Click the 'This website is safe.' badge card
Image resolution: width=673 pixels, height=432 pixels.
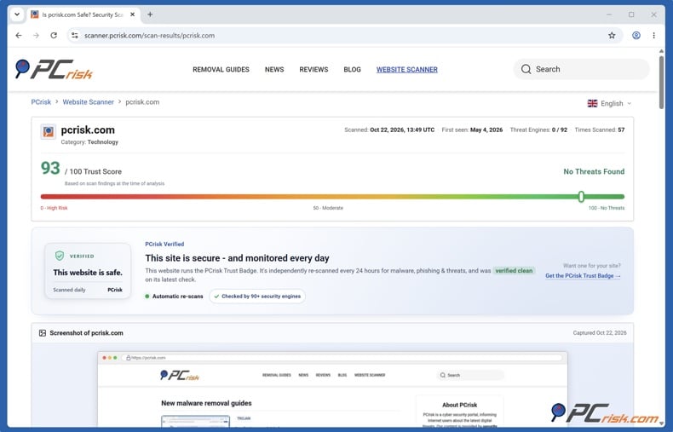88,271
